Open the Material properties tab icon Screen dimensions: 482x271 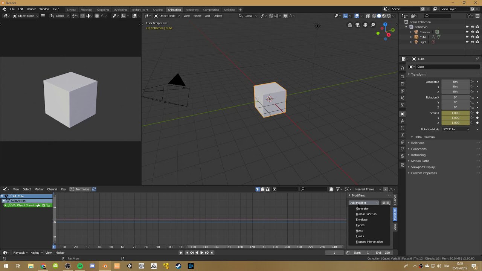click(x=402, y=156)
